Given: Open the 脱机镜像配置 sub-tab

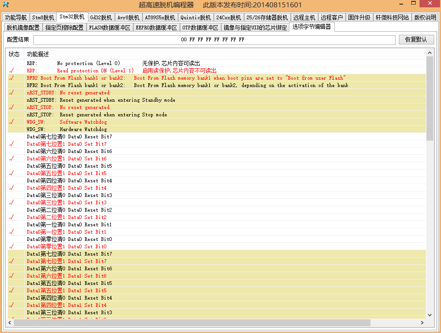Looking at the screenshot, I should [23, 27].
